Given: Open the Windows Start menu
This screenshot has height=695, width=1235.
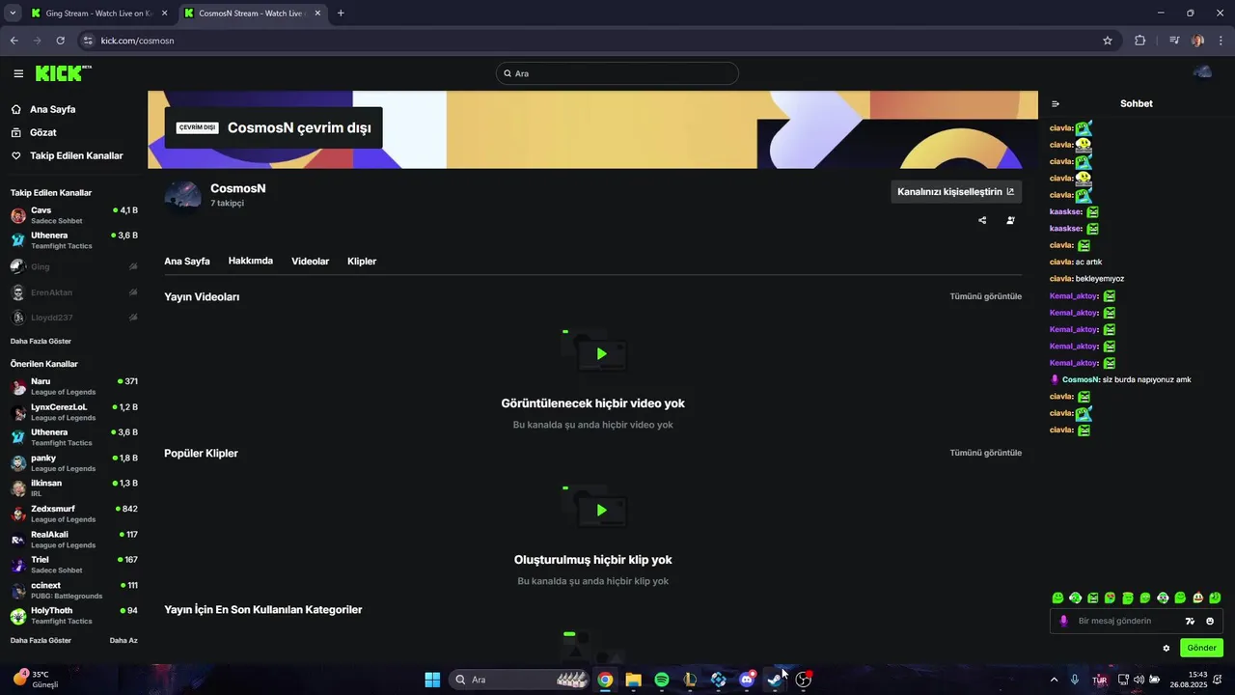Looking at the screenshot, I should coord(432,680).
